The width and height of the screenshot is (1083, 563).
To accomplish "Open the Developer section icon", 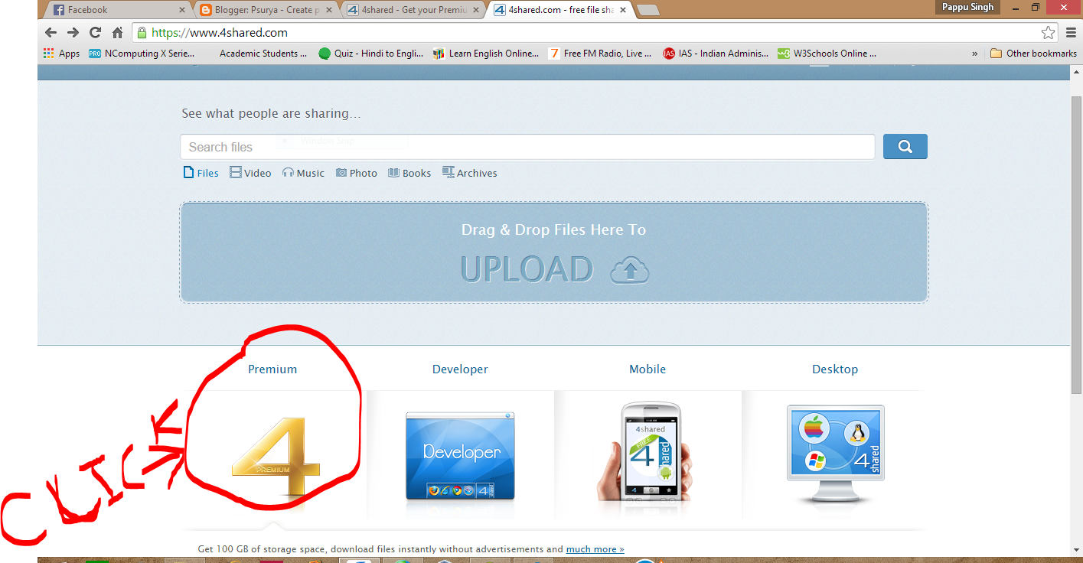I will 459,455.
